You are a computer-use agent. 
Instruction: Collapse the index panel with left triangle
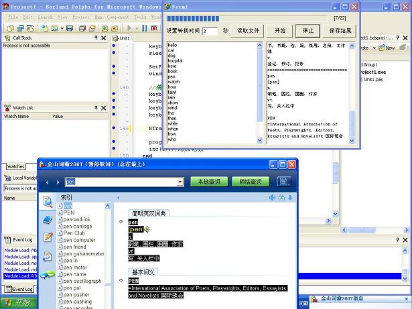pos(118,198)
